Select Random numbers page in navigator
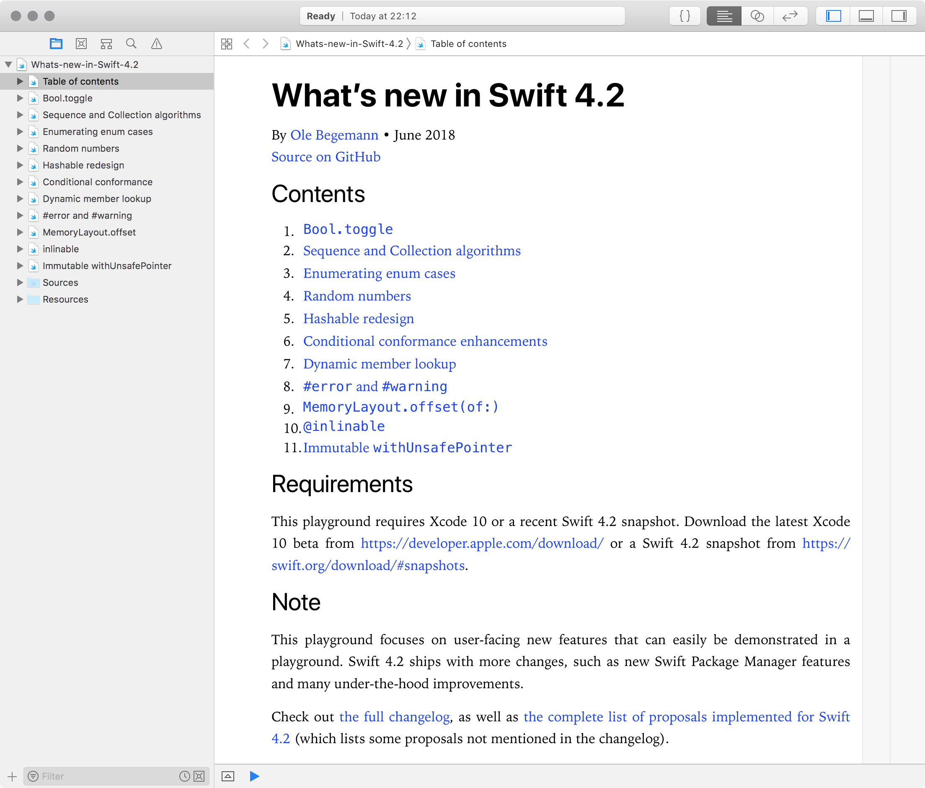Image resolution: width=925 pixels, height=788 pixels. point(81,148)
